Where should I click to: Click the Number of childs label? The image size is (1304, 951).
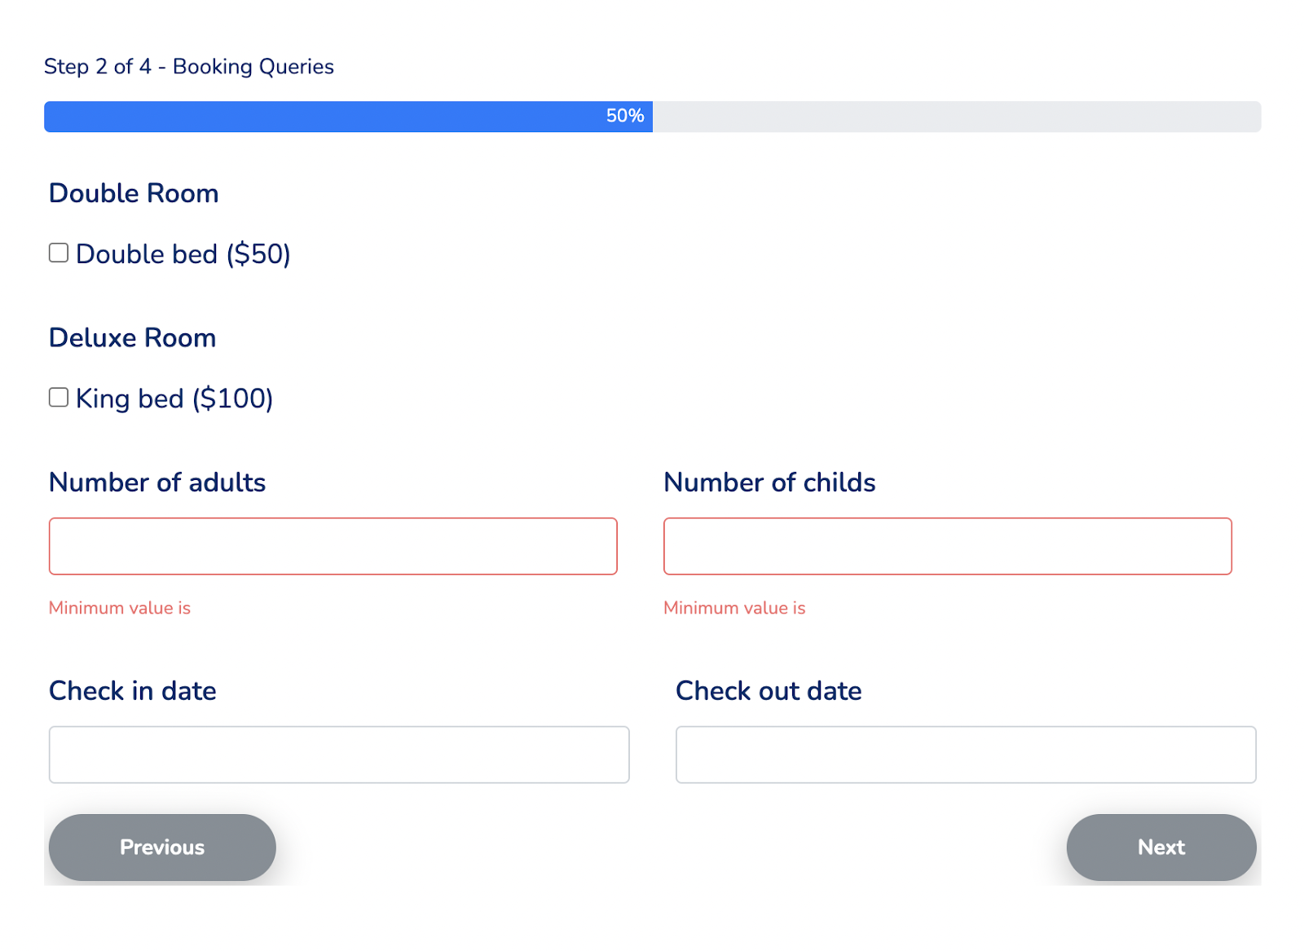[x=769, y=482]
